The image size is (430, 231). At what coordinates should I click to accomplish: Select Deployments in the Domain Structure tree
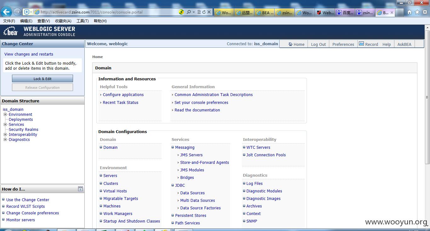point(21,119)
